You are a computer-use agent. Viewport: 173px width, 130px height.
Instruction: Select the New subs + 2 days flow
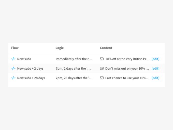tap(30, 68)
